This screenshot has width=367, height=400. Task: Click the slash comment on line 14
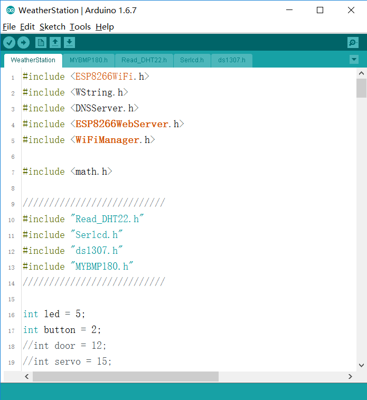[94, 282]
